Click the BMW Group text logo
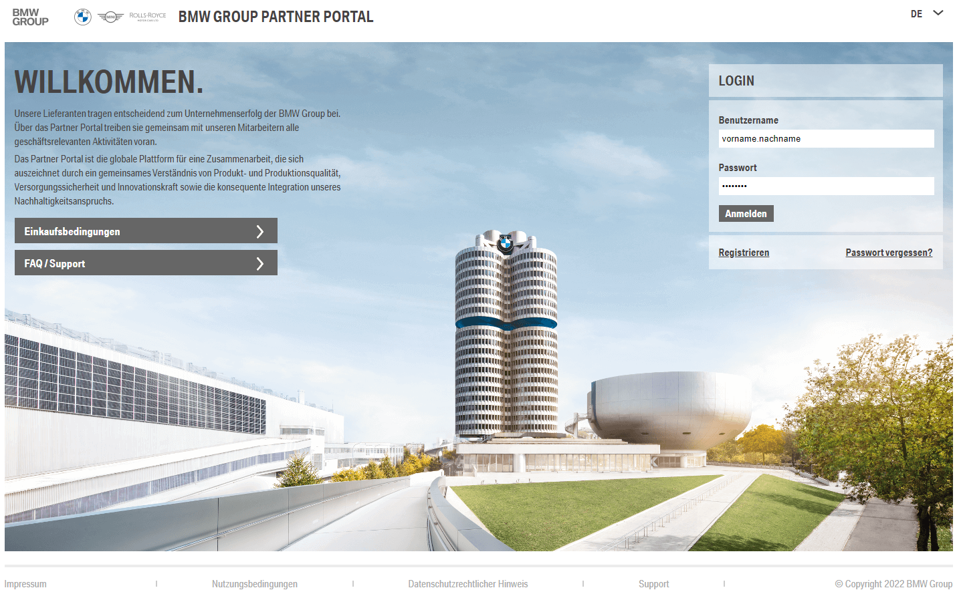 pos(30,17)
